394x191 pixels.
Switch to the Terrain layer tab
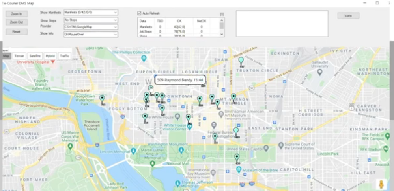point(19,56)
